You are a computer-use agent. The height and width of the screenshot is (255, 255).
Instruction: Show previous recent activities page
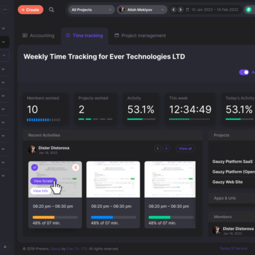coord(157,149)
